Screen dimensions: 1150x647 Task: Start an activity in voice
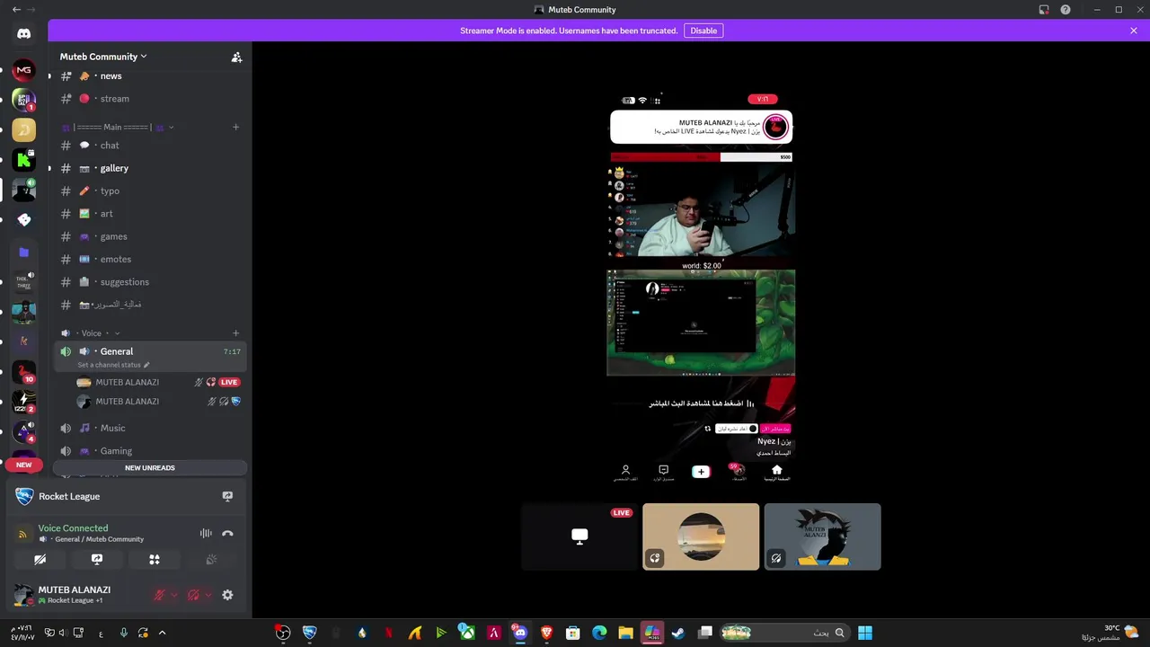pyautogui.click(x=155, y=559)
